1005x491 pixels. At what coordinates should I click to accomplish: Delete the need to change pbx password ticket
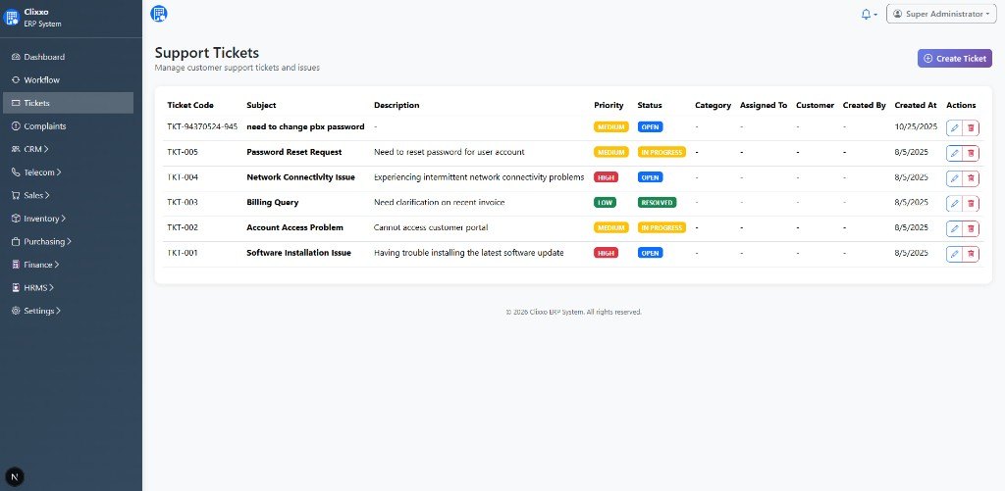(971, 128)
